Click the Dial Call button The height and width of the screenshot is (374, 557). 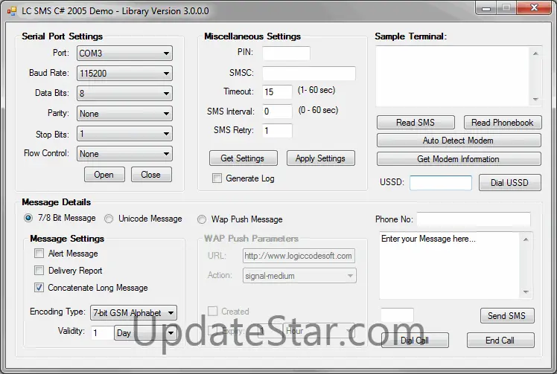tap(415, 341)
